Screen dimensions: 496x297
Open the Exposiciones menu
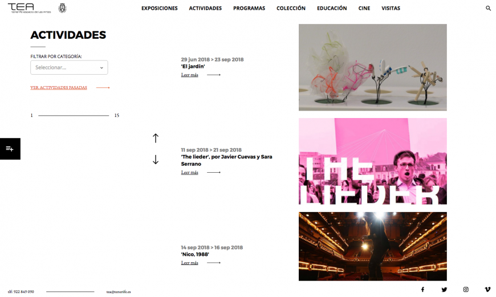coord(160,8)
